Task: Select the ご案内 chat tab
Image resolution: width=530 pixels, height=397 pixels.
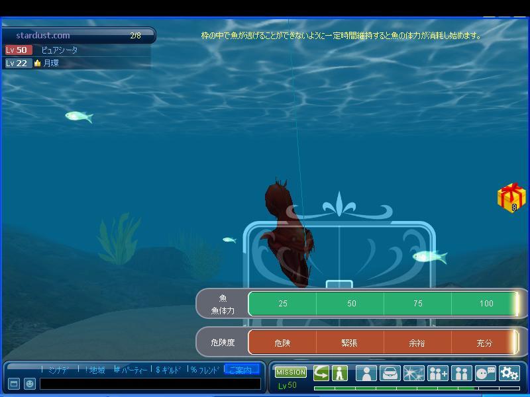Action: point(241,370)
